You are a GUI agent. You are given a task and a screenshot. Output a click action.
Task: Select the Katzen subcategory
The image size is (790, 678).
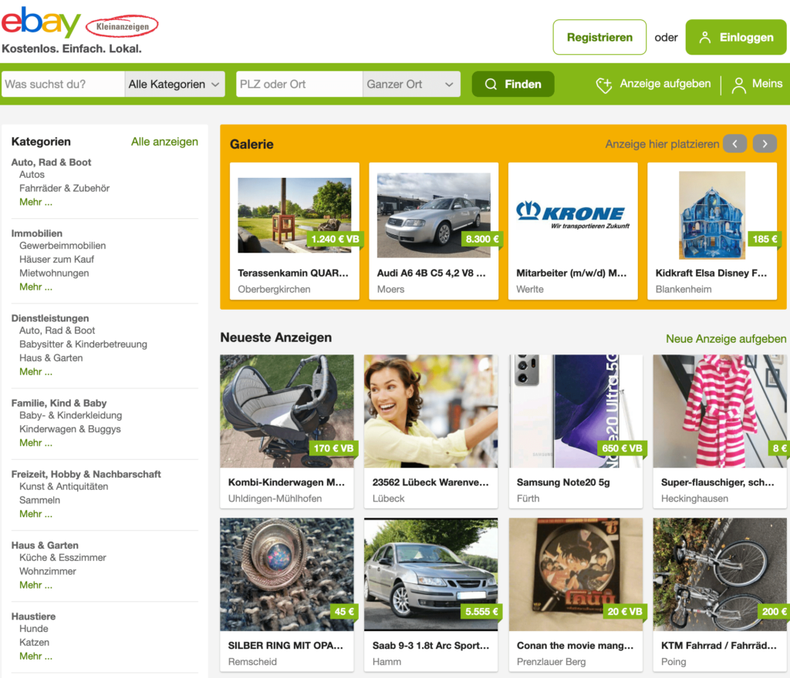[34, 643]
